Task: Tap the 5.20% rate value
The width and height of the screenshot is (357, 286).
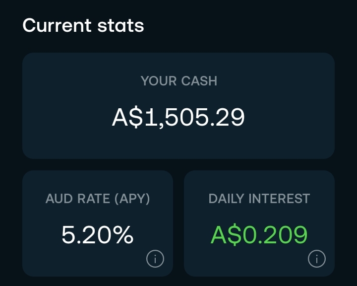Action: click(x=98, y=235)
